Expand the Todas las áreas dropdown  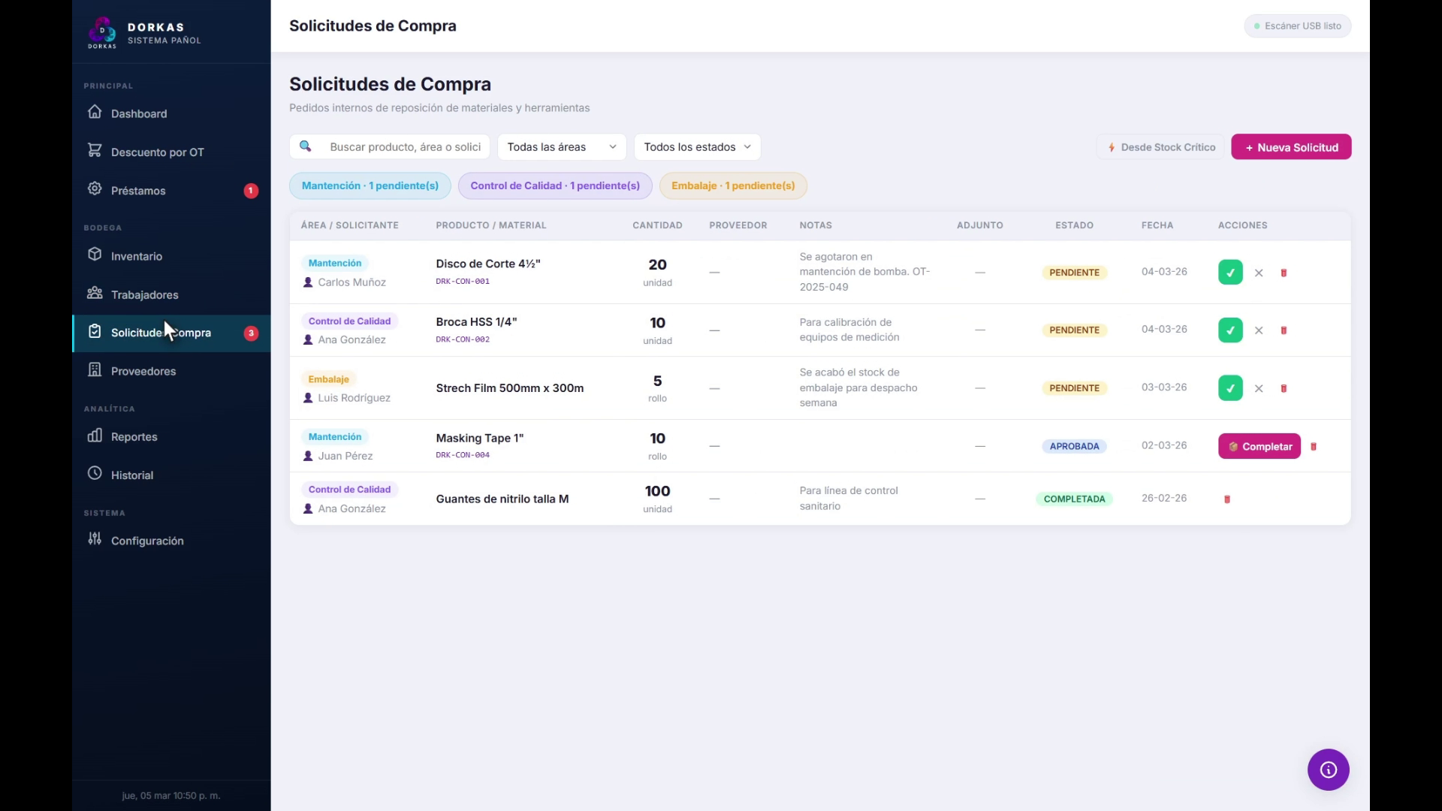561,147
